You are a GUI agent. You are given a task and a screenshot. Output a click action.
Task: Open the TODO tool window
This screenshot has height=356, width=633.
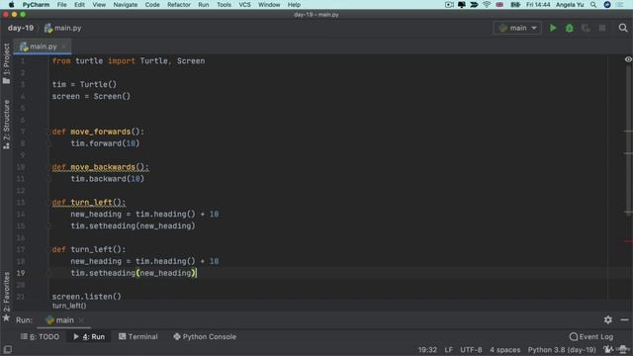(40, 336)
